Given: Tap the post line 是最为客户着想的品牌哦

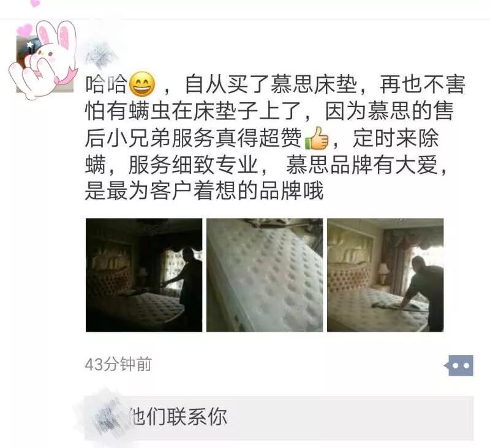Looking at the screenshot, I should click(204, 191).
